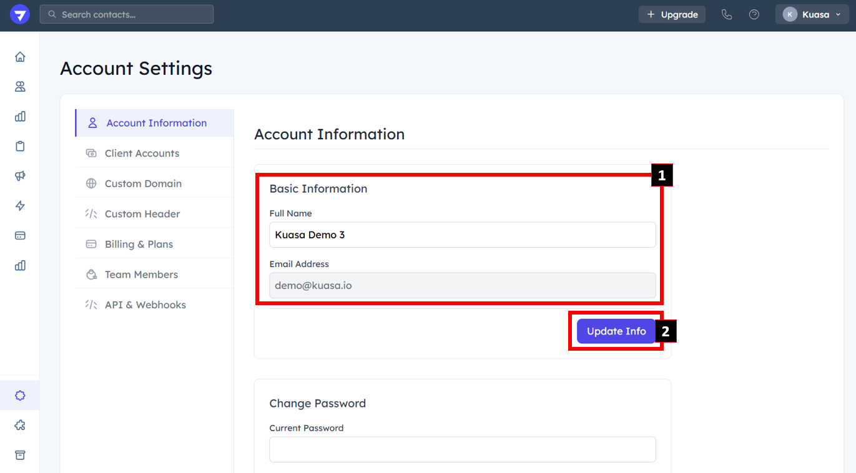Viewport: 856px width, 473px height.
Task: Click the lightning bolt automation icon
Action: point(20,206)
